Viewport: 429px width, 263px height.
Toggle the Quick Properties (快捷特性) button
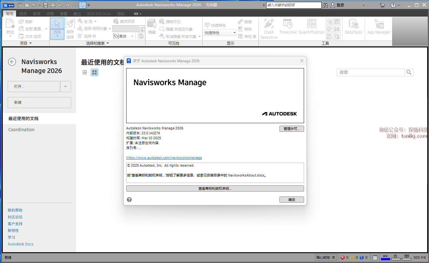click(215, 26)
